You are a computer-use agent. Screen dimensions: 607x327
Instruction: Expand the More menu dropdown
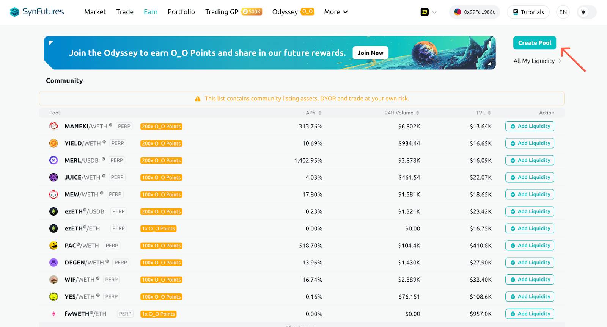pos(336,12)
